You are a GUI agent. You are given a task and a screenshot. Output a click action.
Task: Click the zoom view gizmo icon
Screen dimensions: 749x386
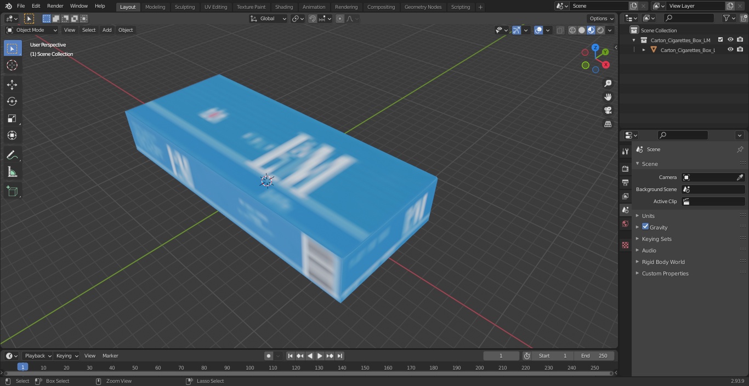point(608,83)
